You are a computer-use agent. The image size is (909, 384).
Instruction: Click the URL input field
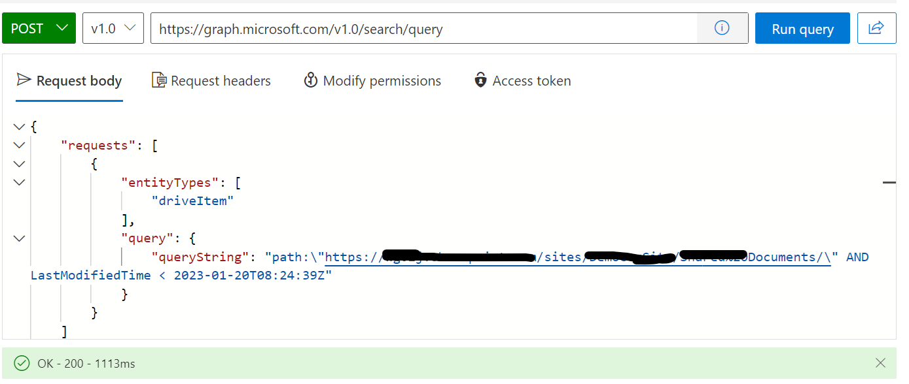click(425, 28)
